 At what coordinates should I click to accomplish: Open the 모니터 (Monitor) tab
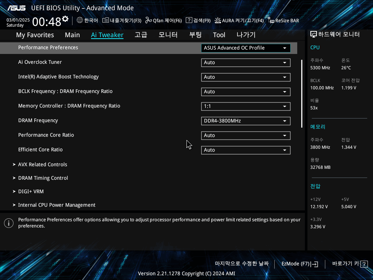point(168,35)
